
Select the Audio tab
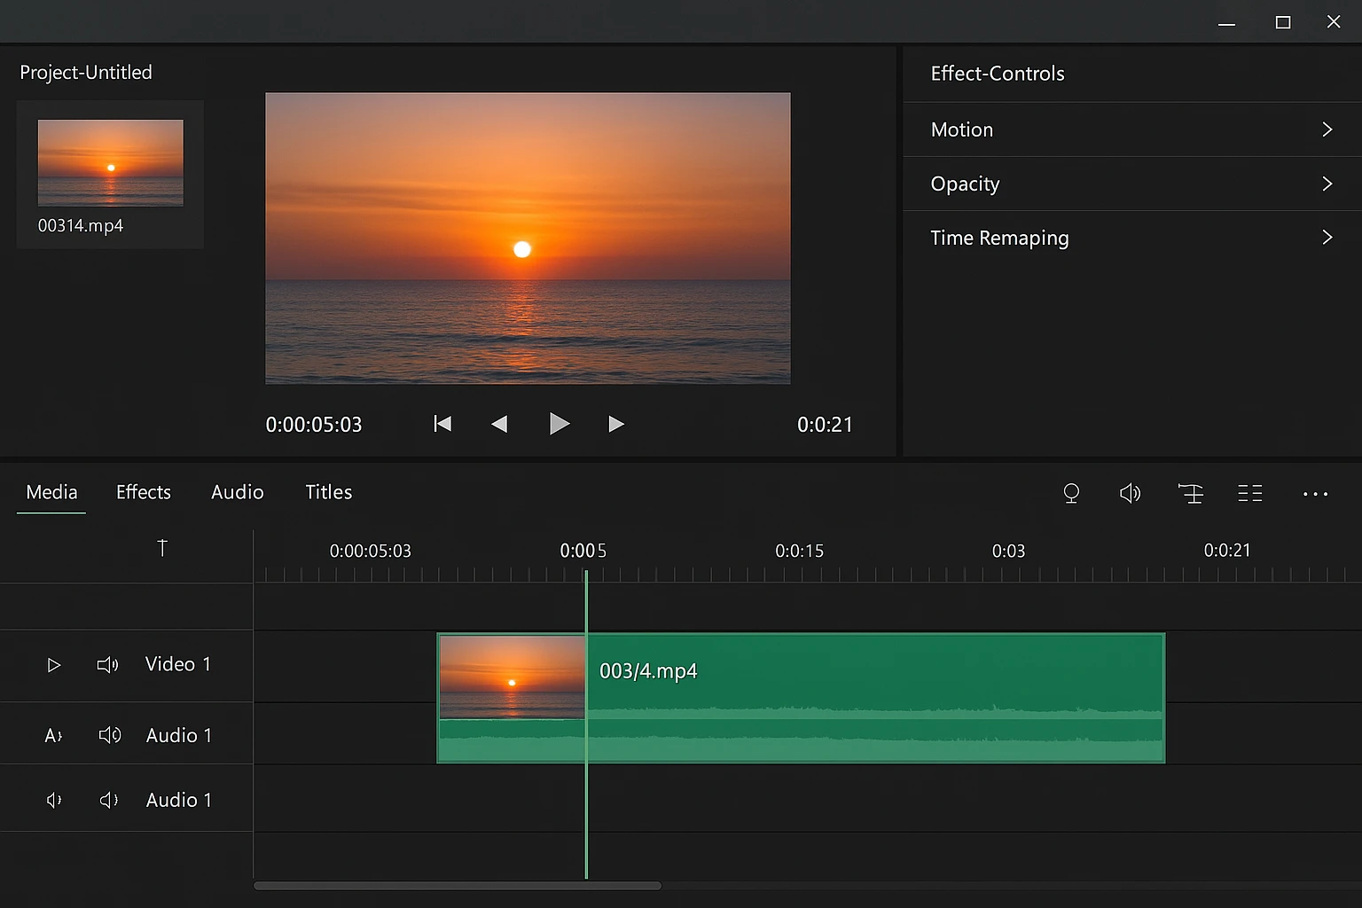(x=237, y=492)
